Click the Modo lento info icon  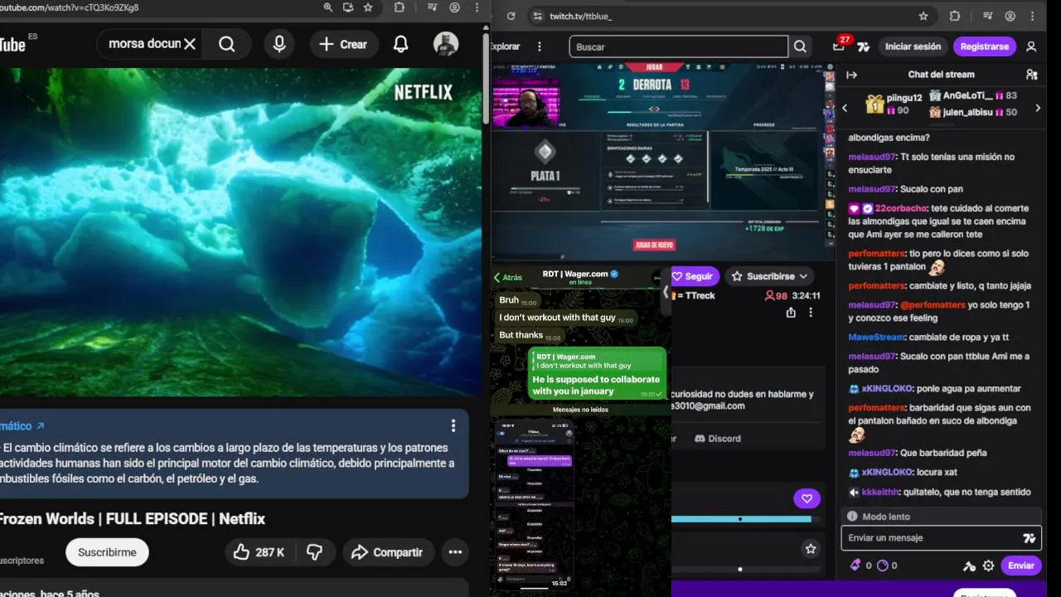click(852, 517)
